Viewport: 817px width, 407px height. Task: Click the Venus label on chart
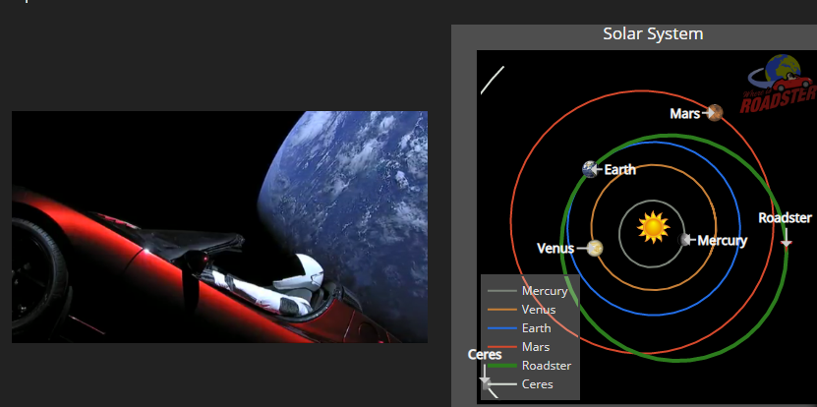[555, 249]
